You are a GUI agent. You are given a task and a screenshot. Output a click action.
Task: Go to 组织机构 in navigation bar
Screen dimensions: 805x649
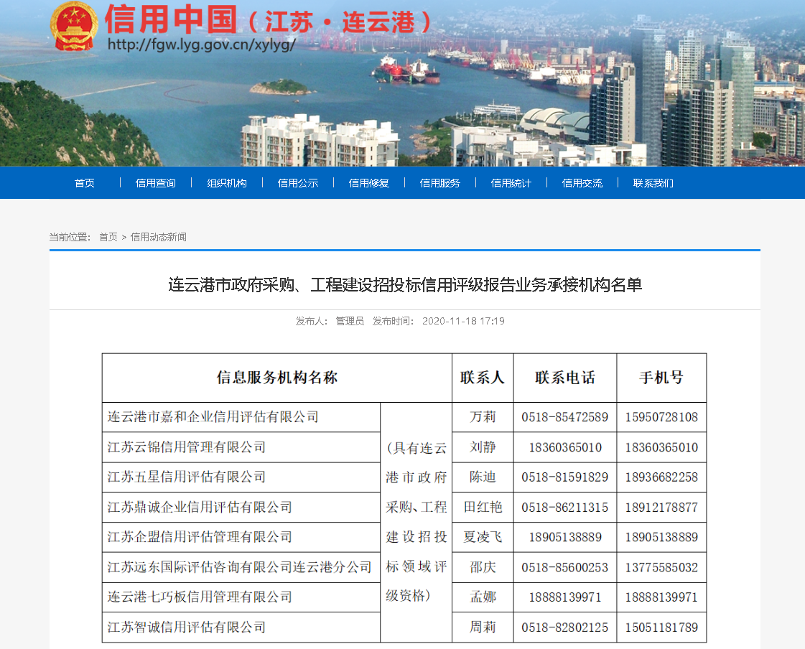point(227,183)
